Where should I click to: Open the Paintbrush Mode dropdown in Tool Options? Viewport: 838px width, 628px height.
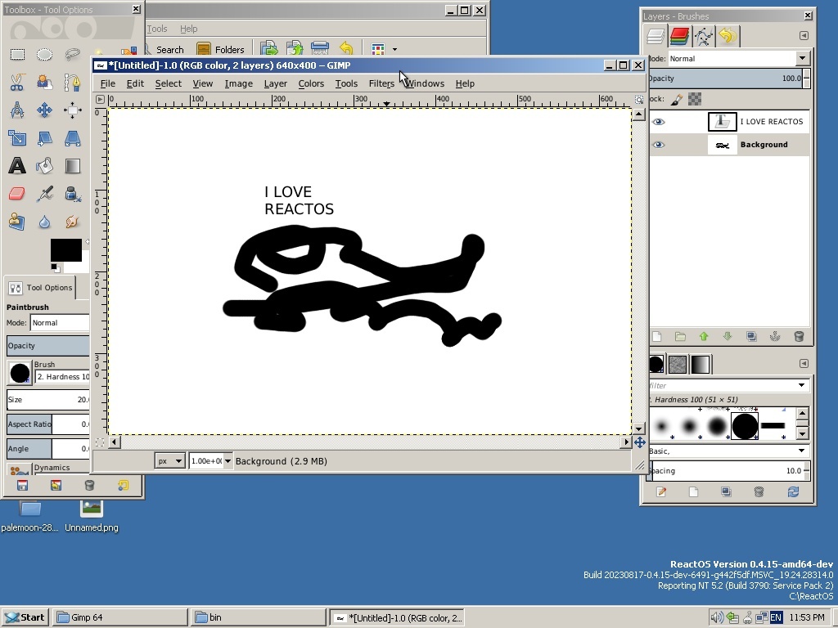coord(59,322)
